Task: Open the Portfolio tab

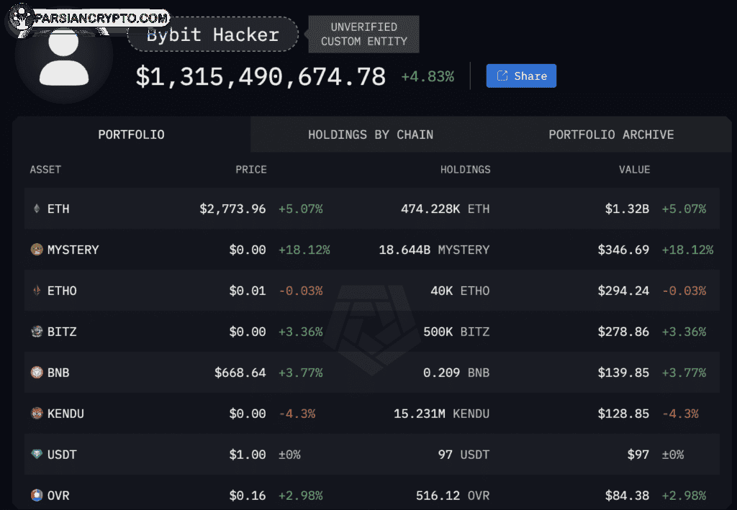Action: 131,135
